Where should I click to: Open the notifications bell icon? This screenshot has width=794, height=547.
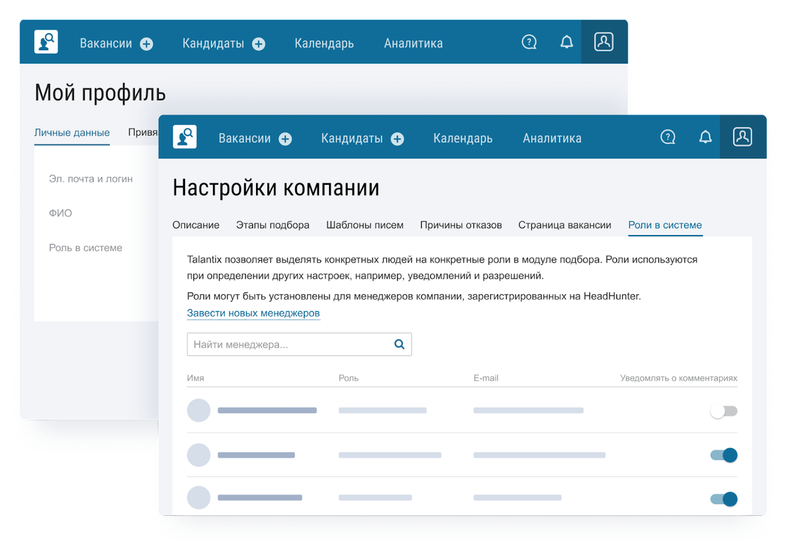coord(705,137)
